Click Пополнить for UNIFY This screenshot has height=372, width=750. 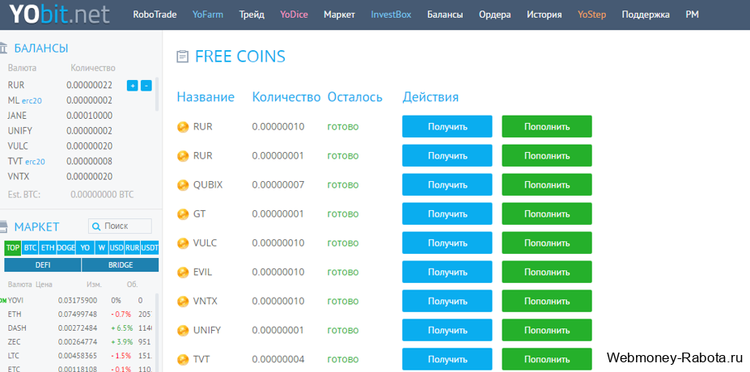pos(547,330)
